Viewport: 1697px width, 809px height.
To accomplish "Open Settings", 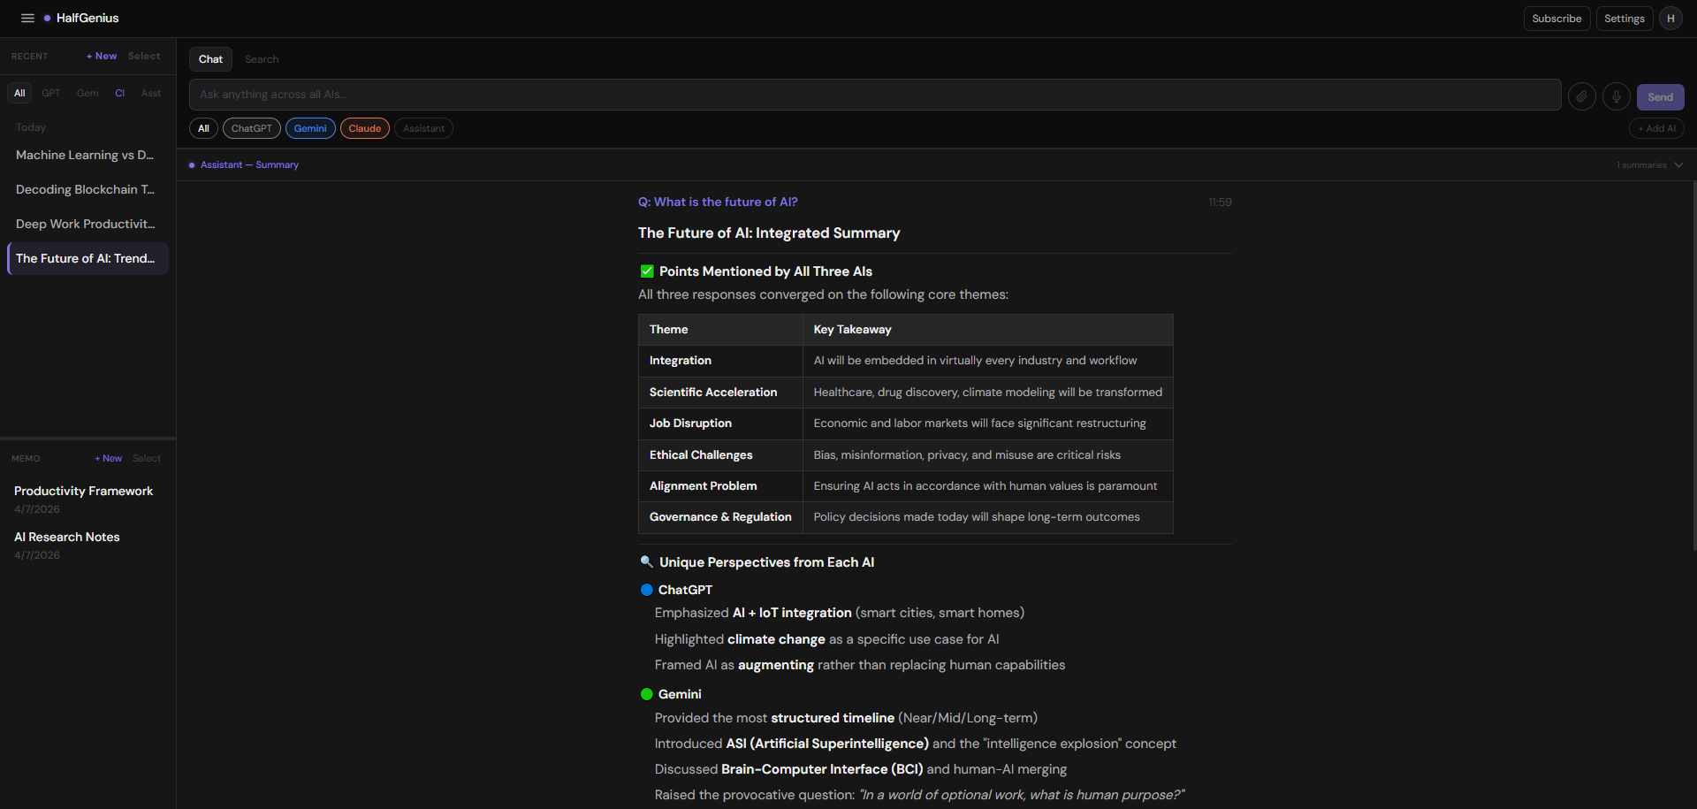I will (x=1625, y=19).
